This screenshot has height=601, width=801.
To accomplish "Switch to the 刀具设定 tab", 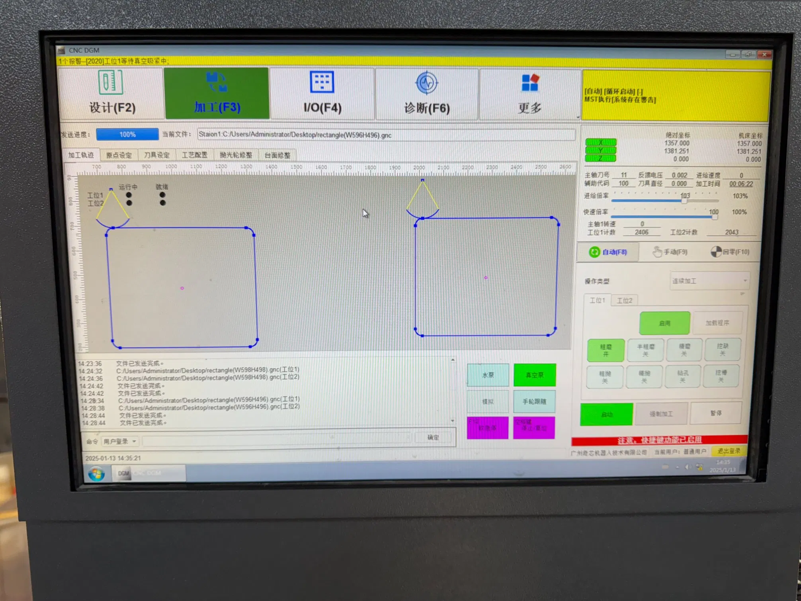I will click(x=156, y=155).
